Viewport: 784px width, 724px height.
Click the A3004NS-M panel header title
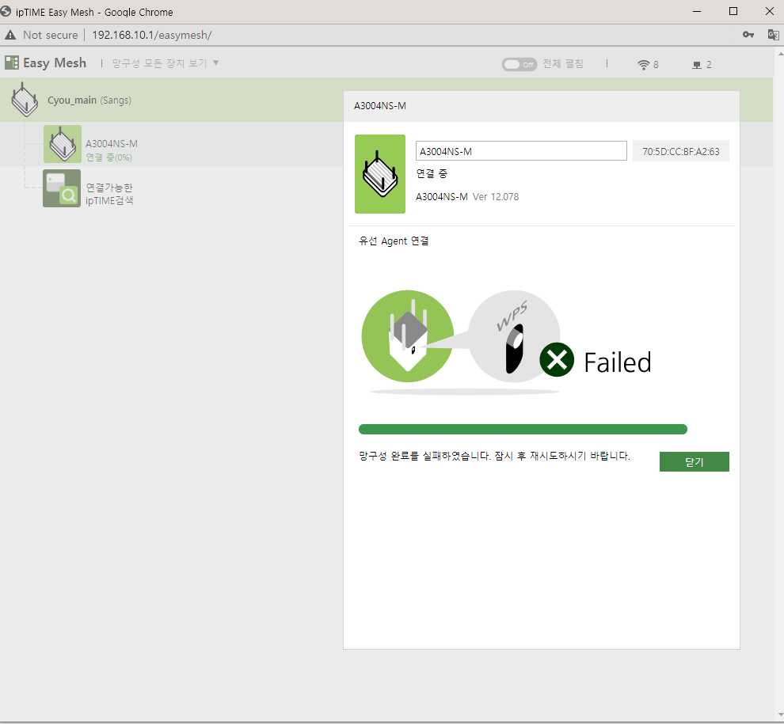[379, 106]
